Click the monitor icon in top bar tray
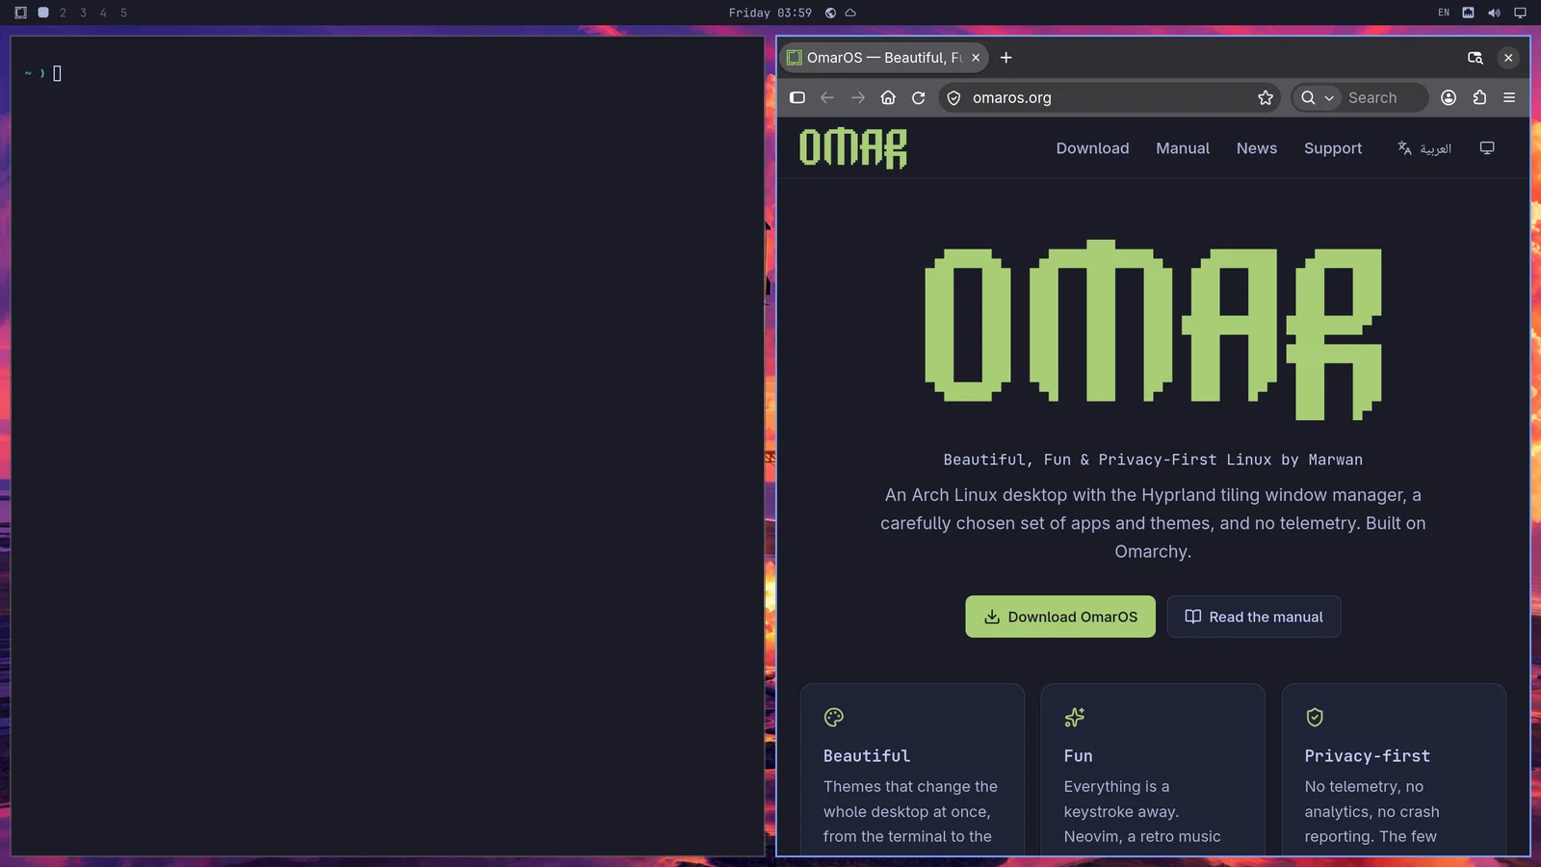The width and height of the screenshot is (1541, 867). coord(1520,13)
